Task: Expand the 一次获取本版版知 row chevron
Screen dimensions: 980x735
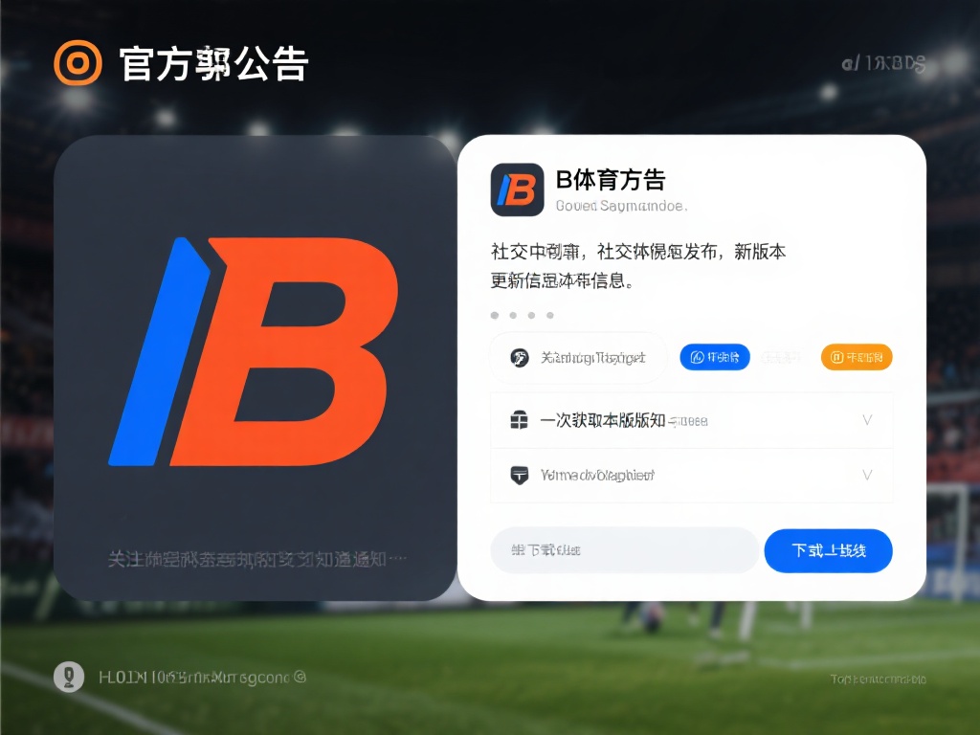Action: pyautogui.click(x=867, y=420)
